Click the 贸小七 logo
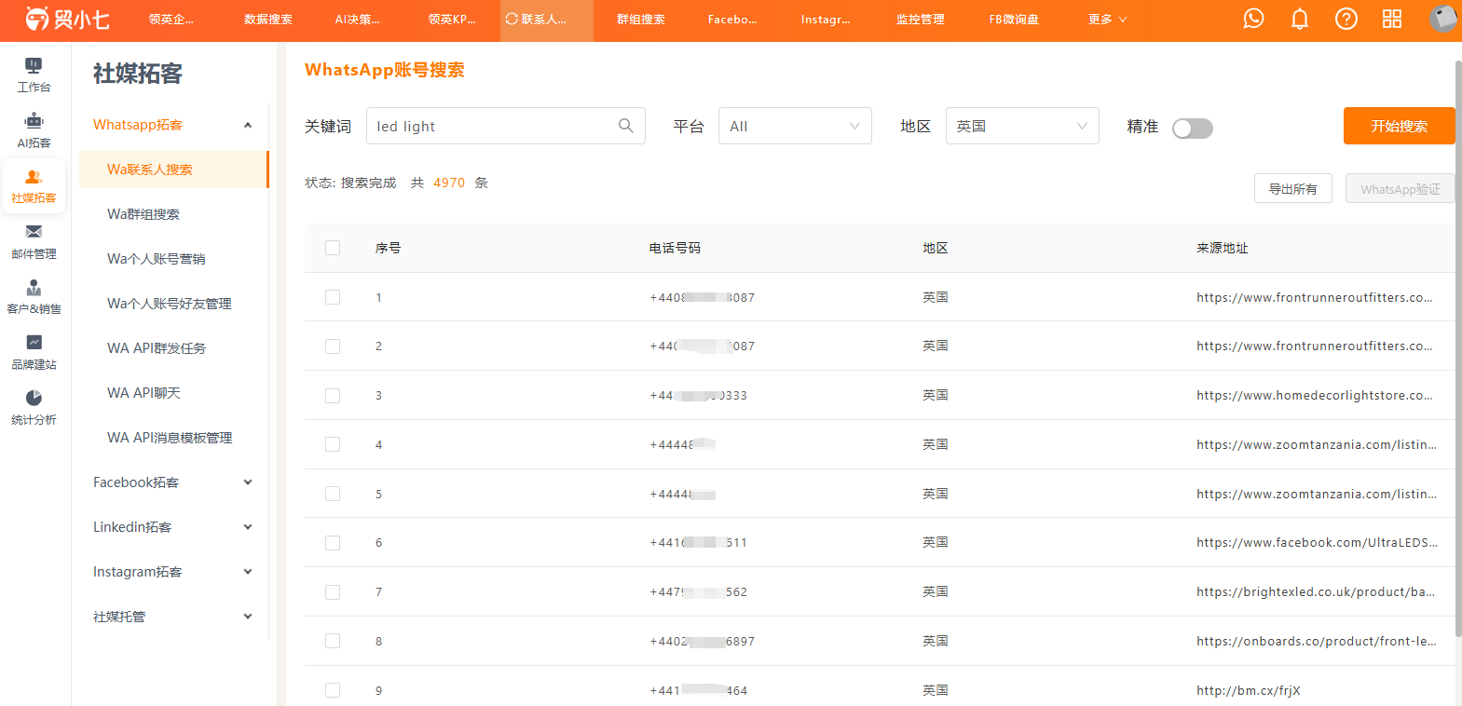This screenshot has width=1462, height=706. 67,19
